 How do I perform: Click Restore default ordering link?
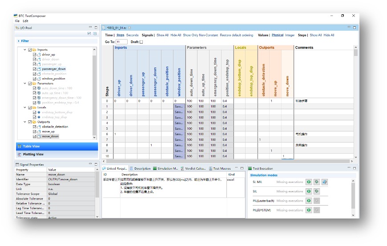(237, 35)
